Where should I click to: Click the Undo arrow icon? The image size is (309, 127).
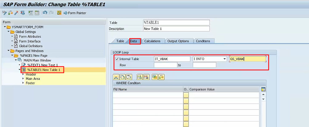pos(45,13)
